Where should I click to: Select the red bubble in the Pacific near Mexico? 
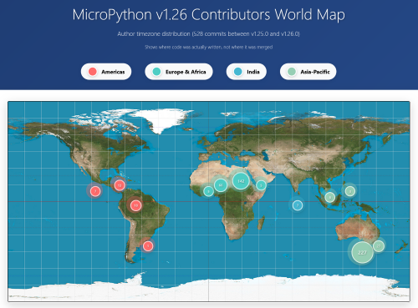[x=95, y=191]
